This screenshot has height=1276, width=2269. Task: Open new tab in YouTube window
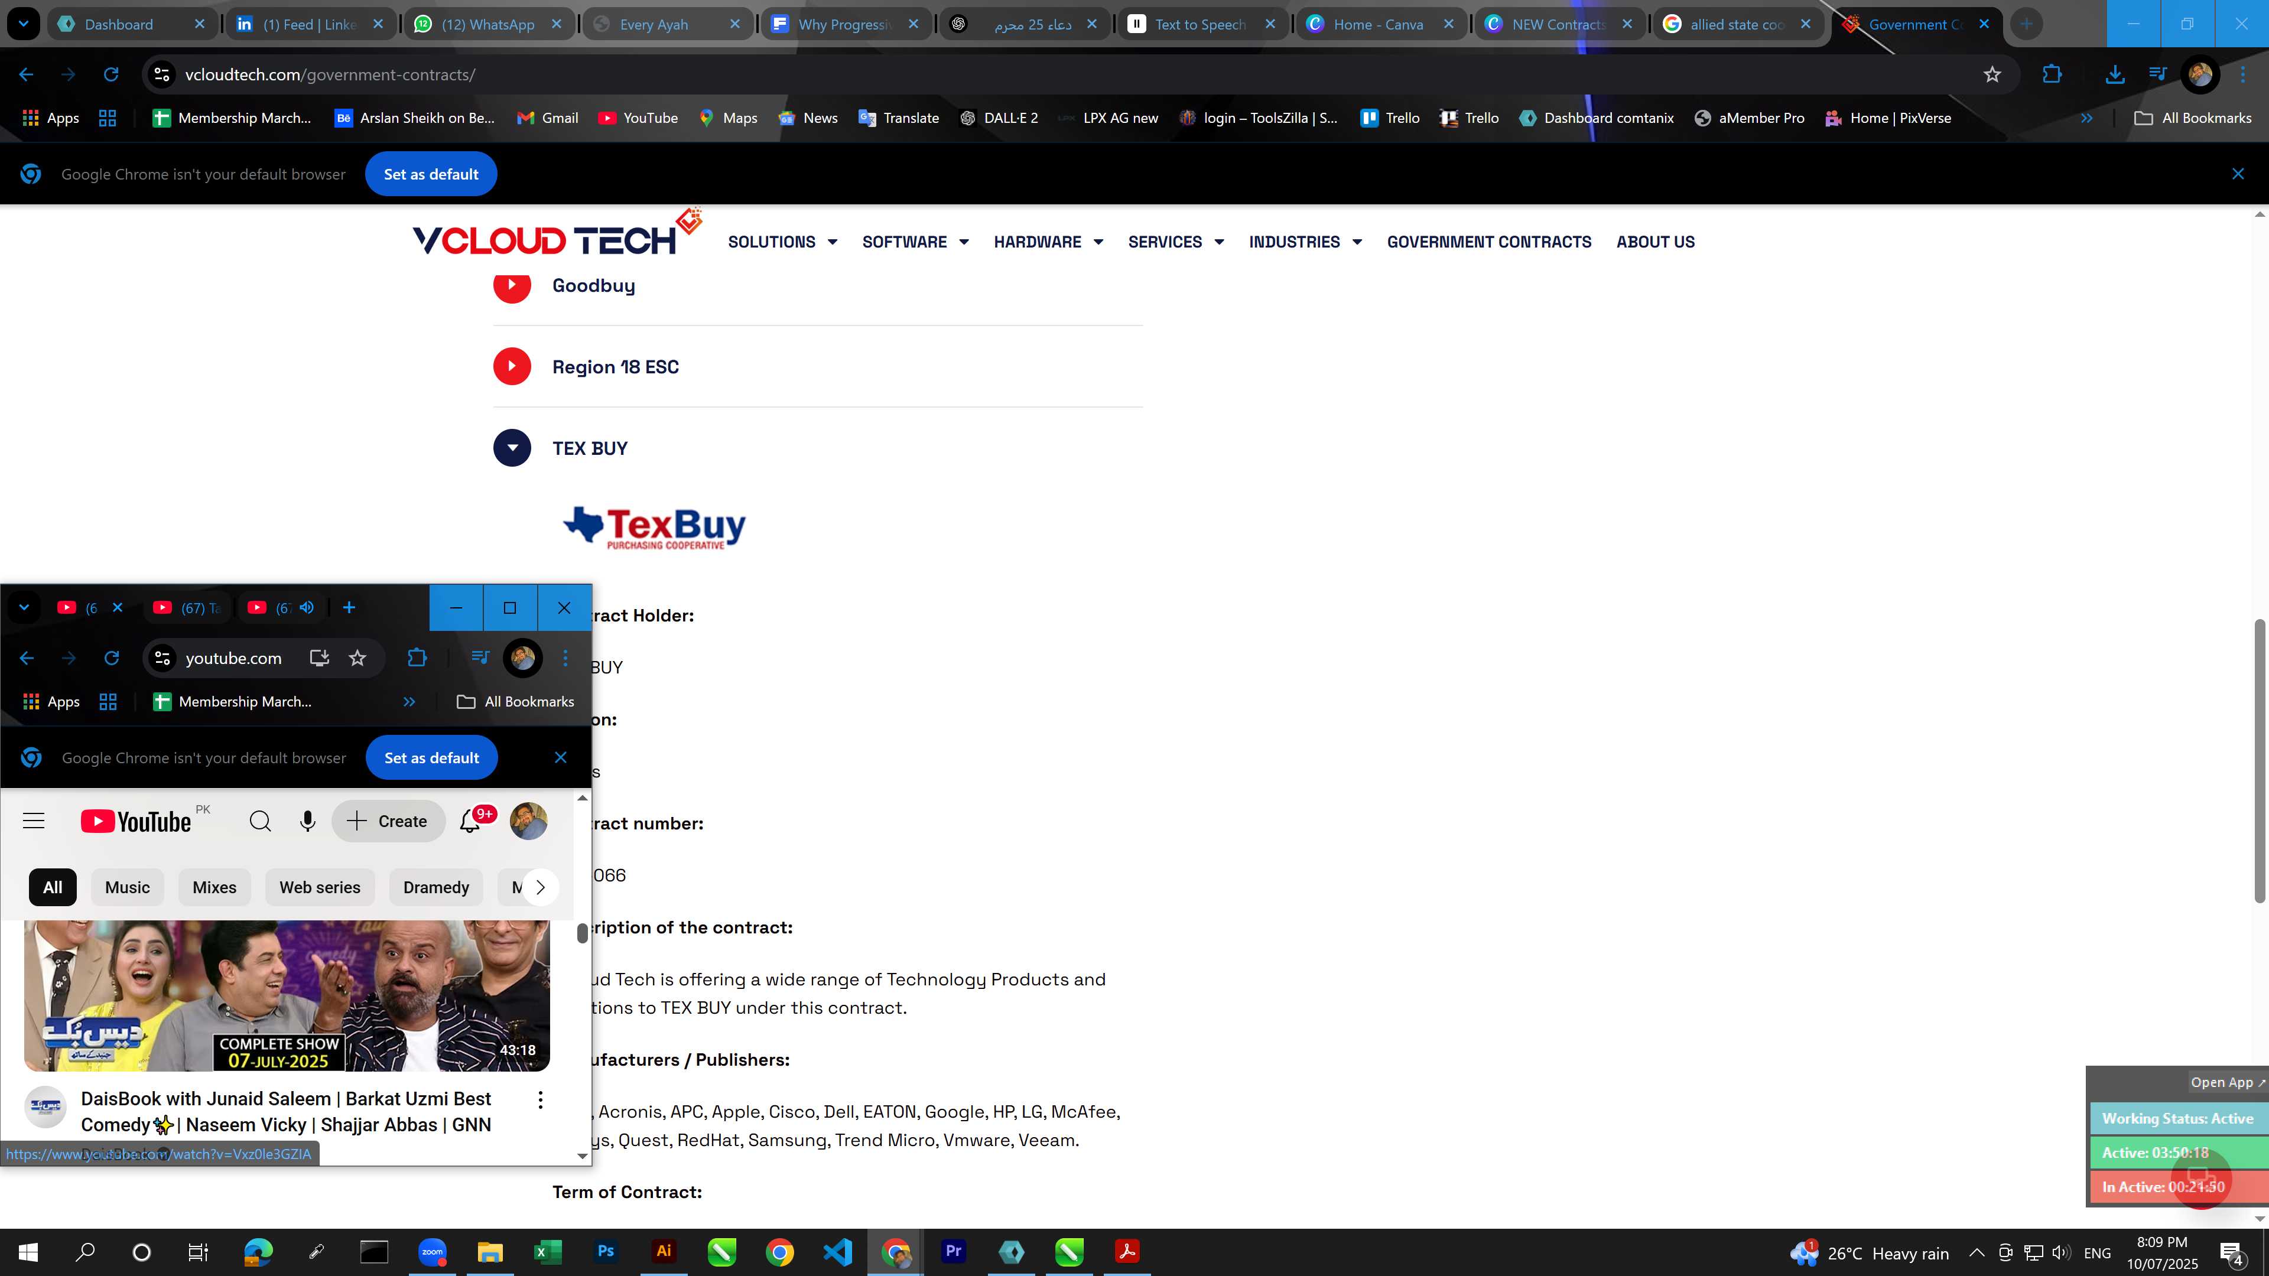[349, 608]
